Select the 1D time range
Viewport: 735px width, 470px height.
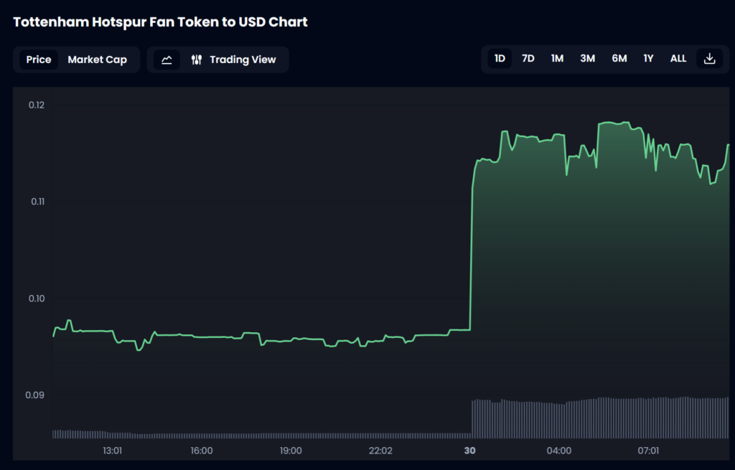pos(500,59)
